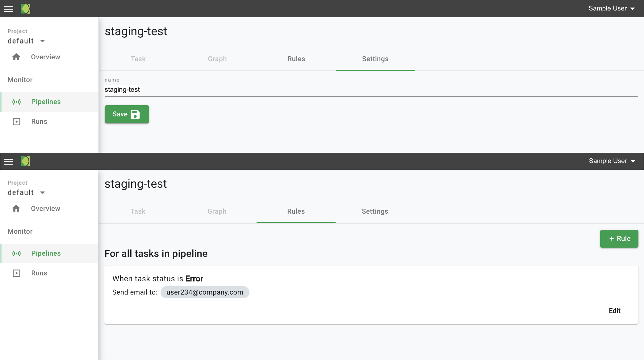Click Edit on the Error status rule
The height and width of the screenshot is (360, 644).
(614, 311)
